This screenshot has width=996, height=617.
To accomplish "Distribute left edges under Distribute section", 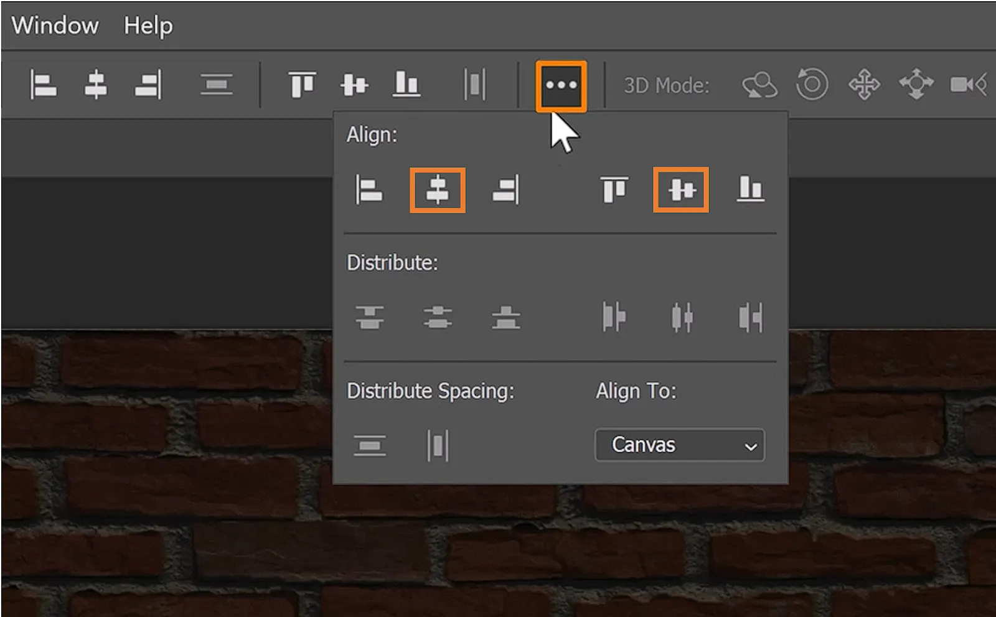I will click(614, 317).
